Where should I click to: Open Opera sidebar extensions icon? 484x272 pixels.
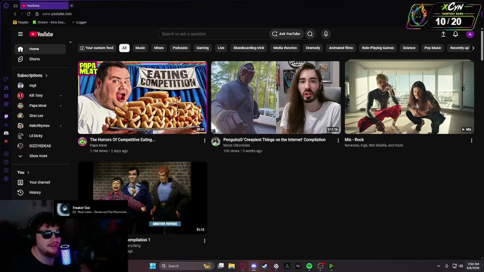click(6, 170)
